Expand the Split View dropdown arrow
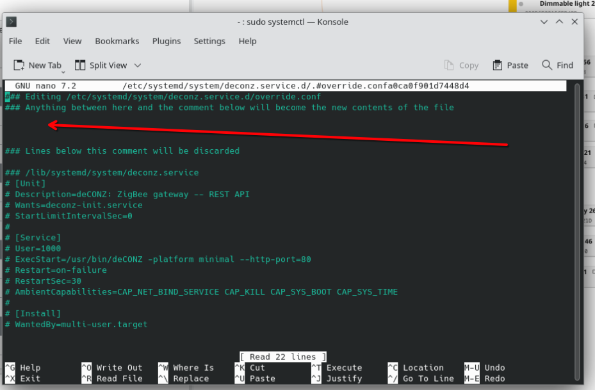Image resolution: width=595 pixels, height=390 pixels. (x=138, y=65)
